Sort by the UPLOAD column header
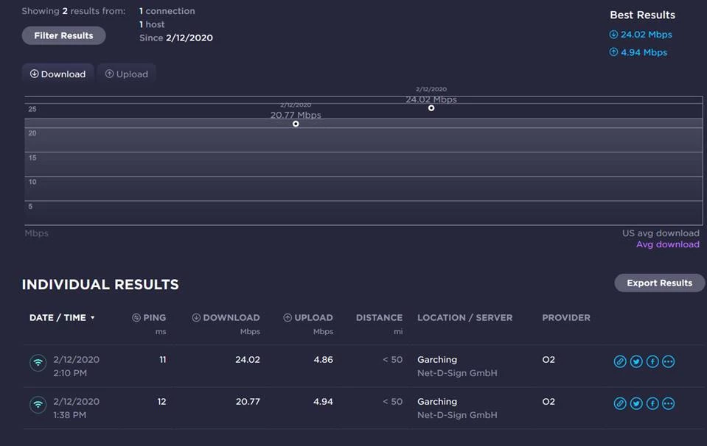The height and width of the screenshot is (446, 707). pos(308,318)
